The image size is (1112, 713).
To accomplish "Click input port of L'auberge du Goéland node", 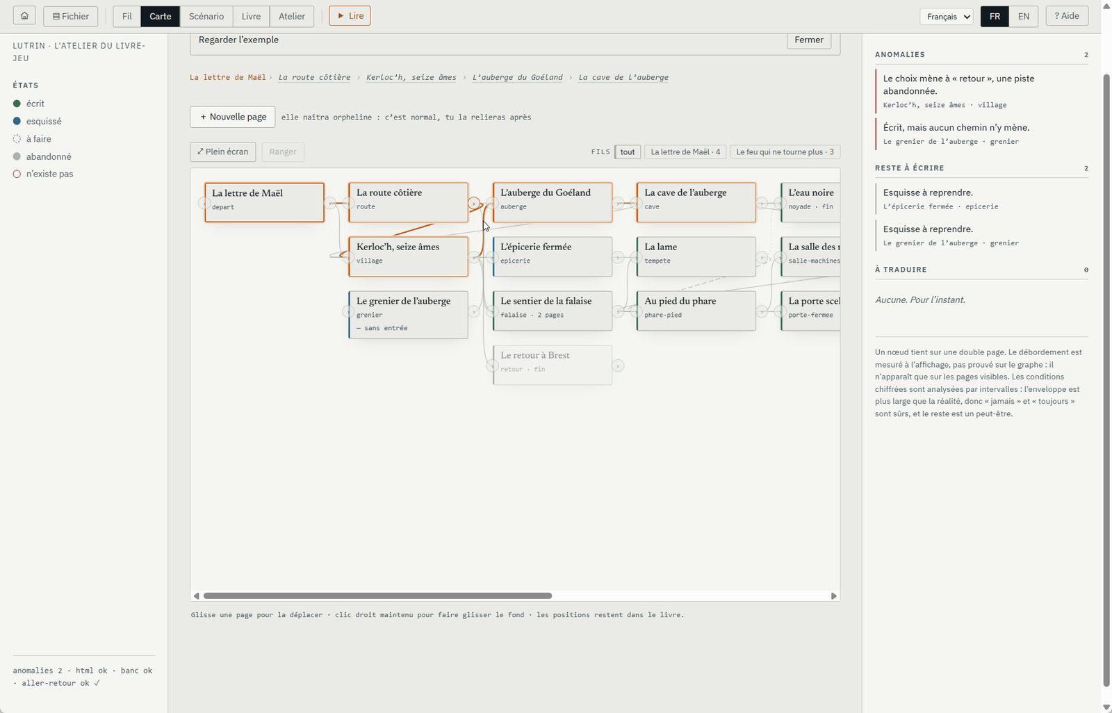I will (x=491, y=203).
